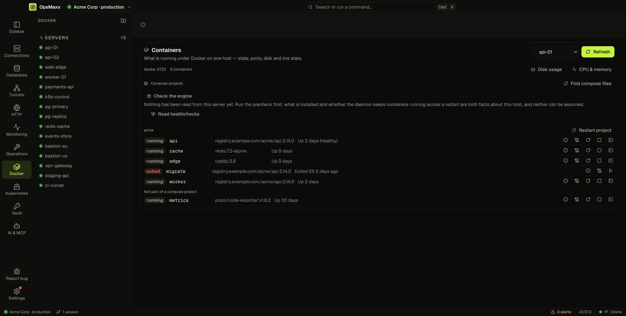The image size is (626, 316).
Task: Start the exited migrate container
Action: click(x=611, y=171)
